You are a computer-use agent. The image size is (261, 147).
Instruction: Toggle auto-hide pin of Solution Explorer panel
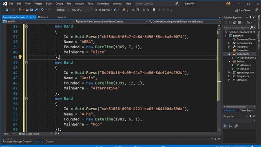[250, 17]
